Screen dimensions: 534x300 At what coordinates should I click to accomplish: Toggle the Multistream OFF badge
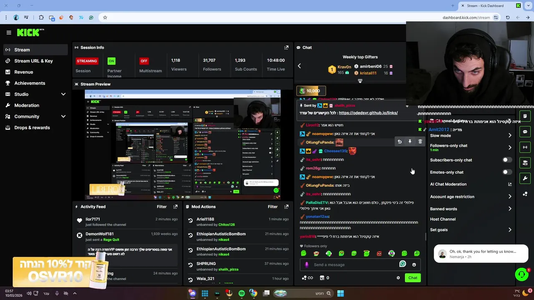pyautogui.click(x=144, y=61)
